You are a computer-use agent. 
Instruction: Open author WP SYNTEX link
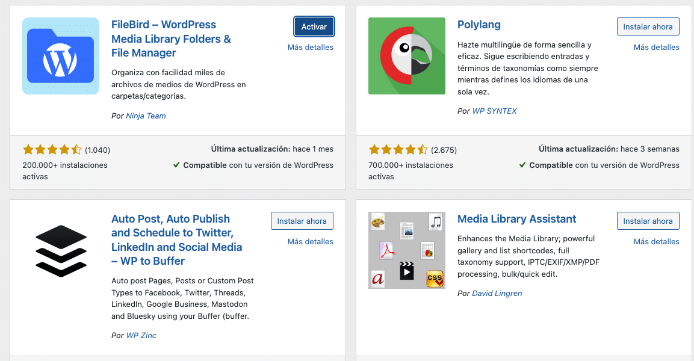(x=494, y=111)
